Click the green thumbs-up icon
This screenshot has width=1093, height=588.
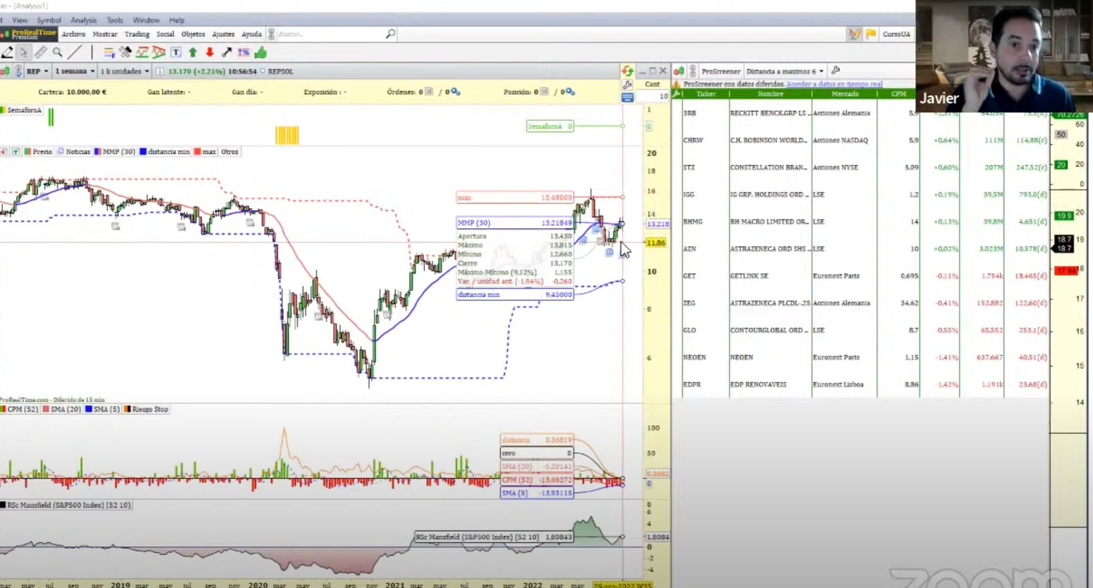pos(260,53)
